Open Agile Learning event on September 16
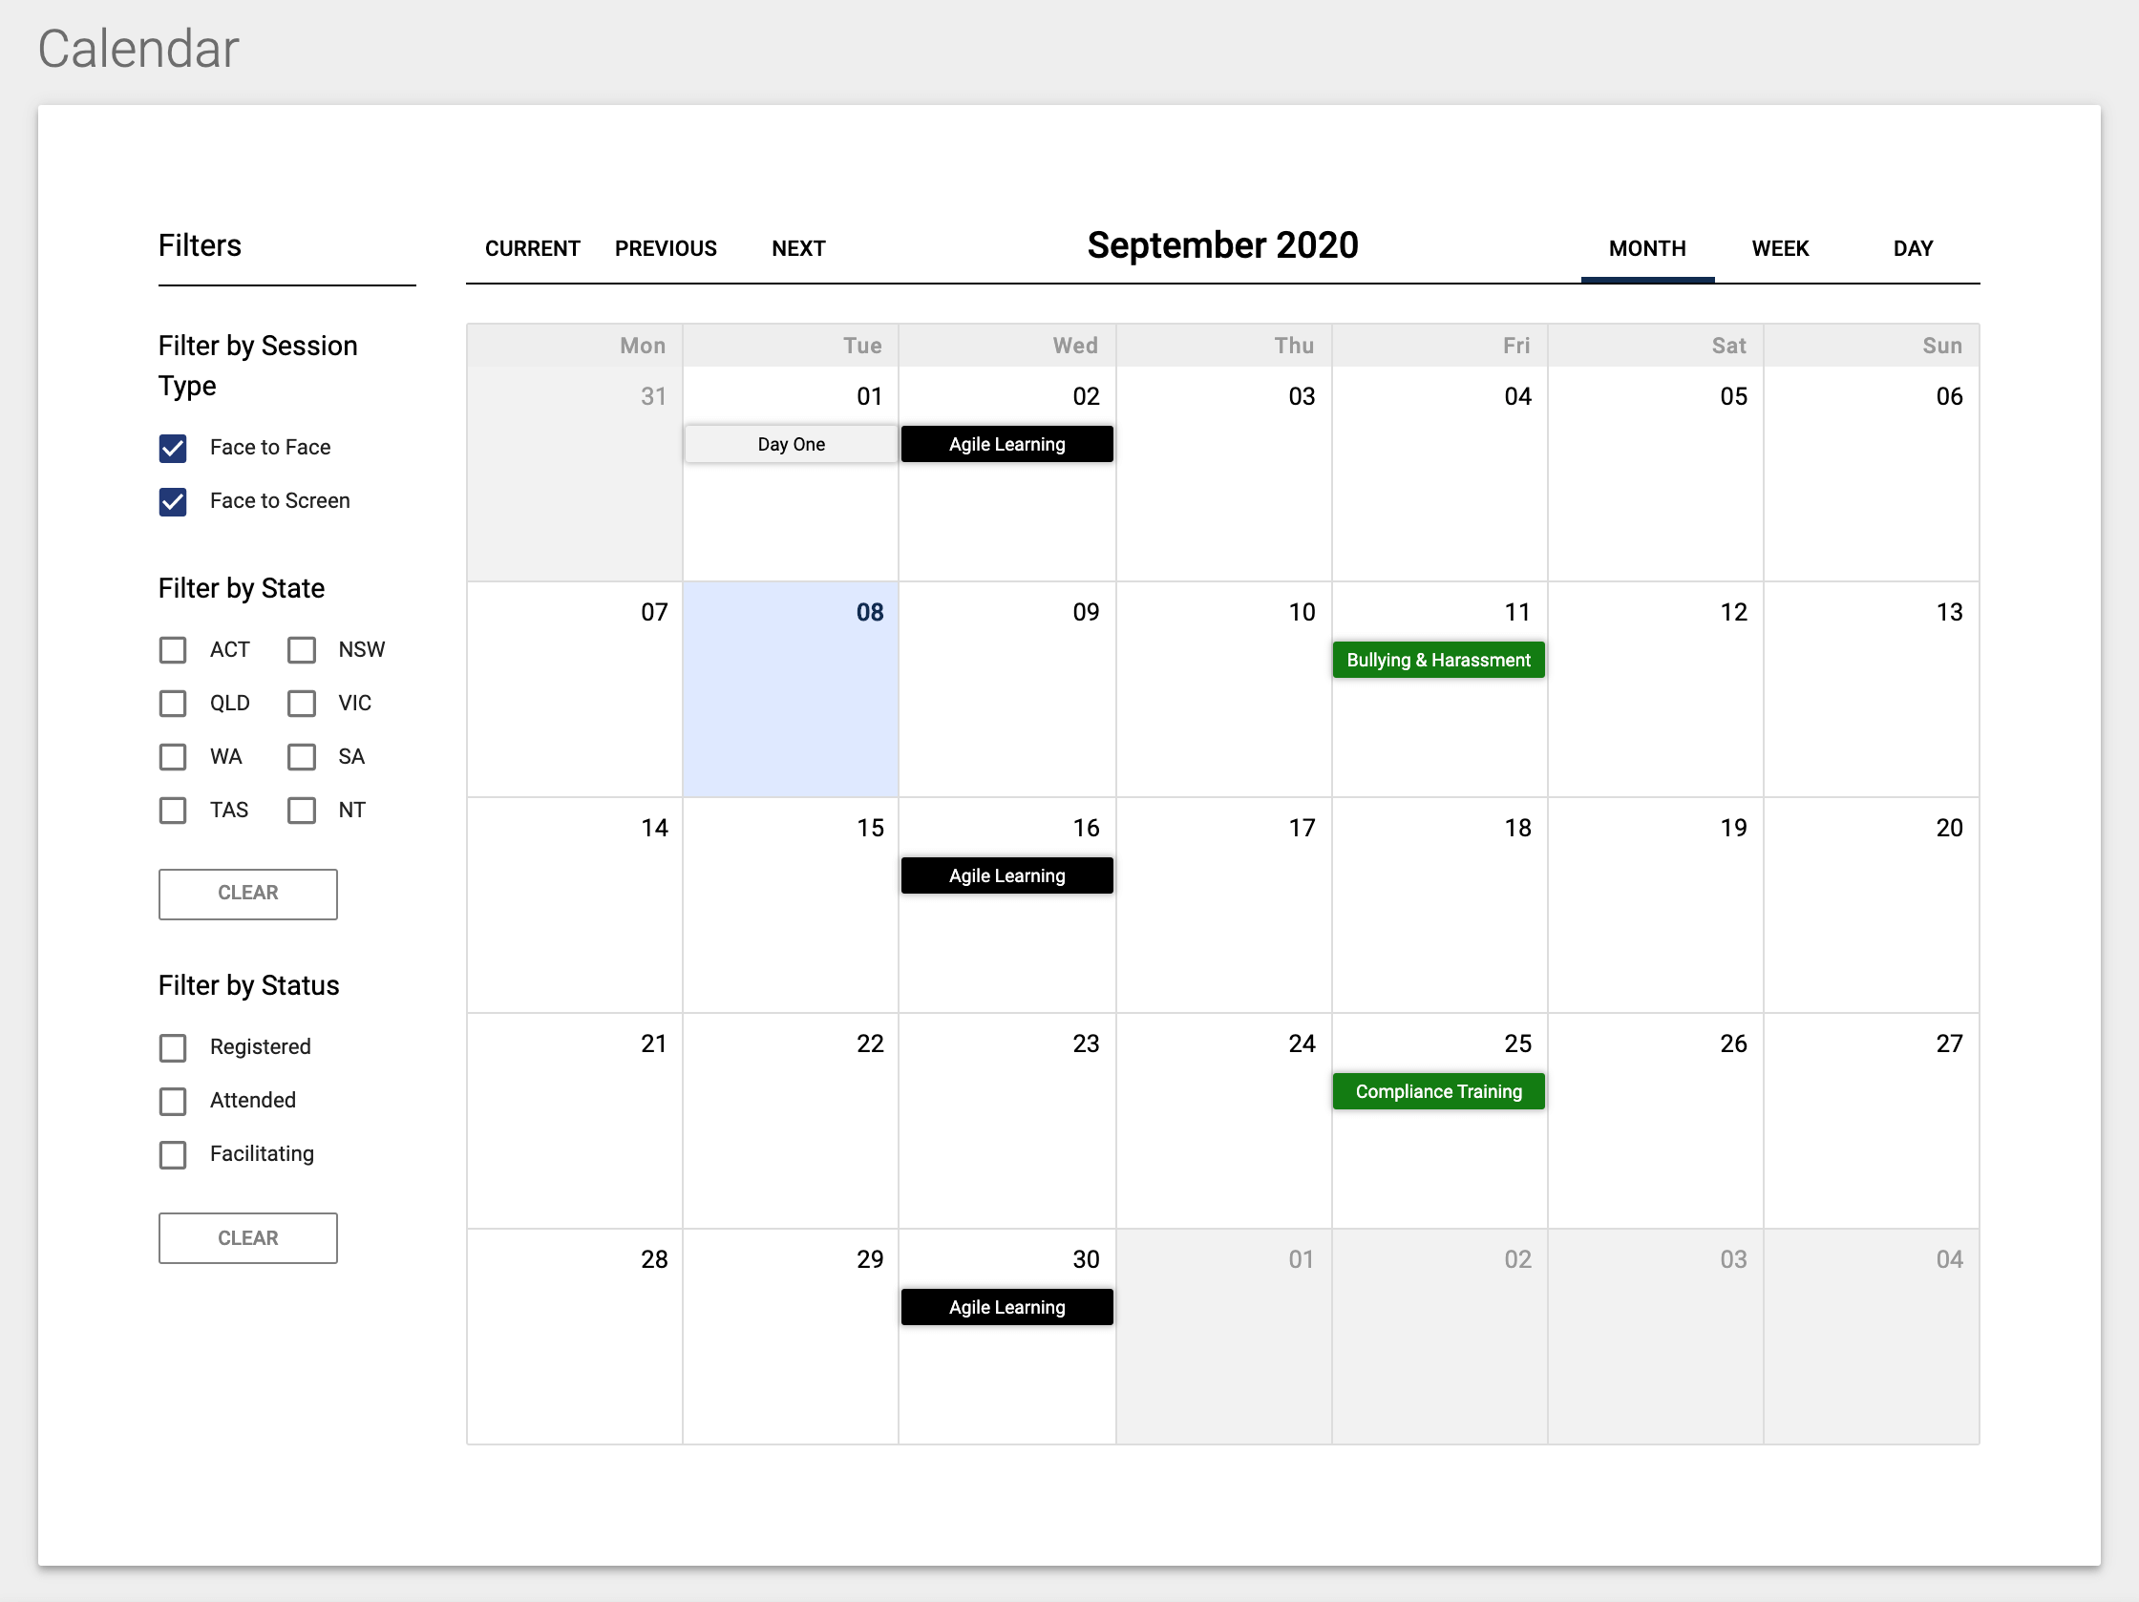The height and width of the screenshot is (1602, 2139). tap(1007, 875)
